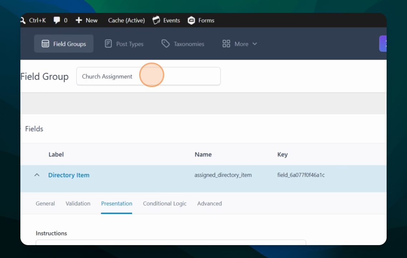Click the Instructions label

(x=52, y=233)
